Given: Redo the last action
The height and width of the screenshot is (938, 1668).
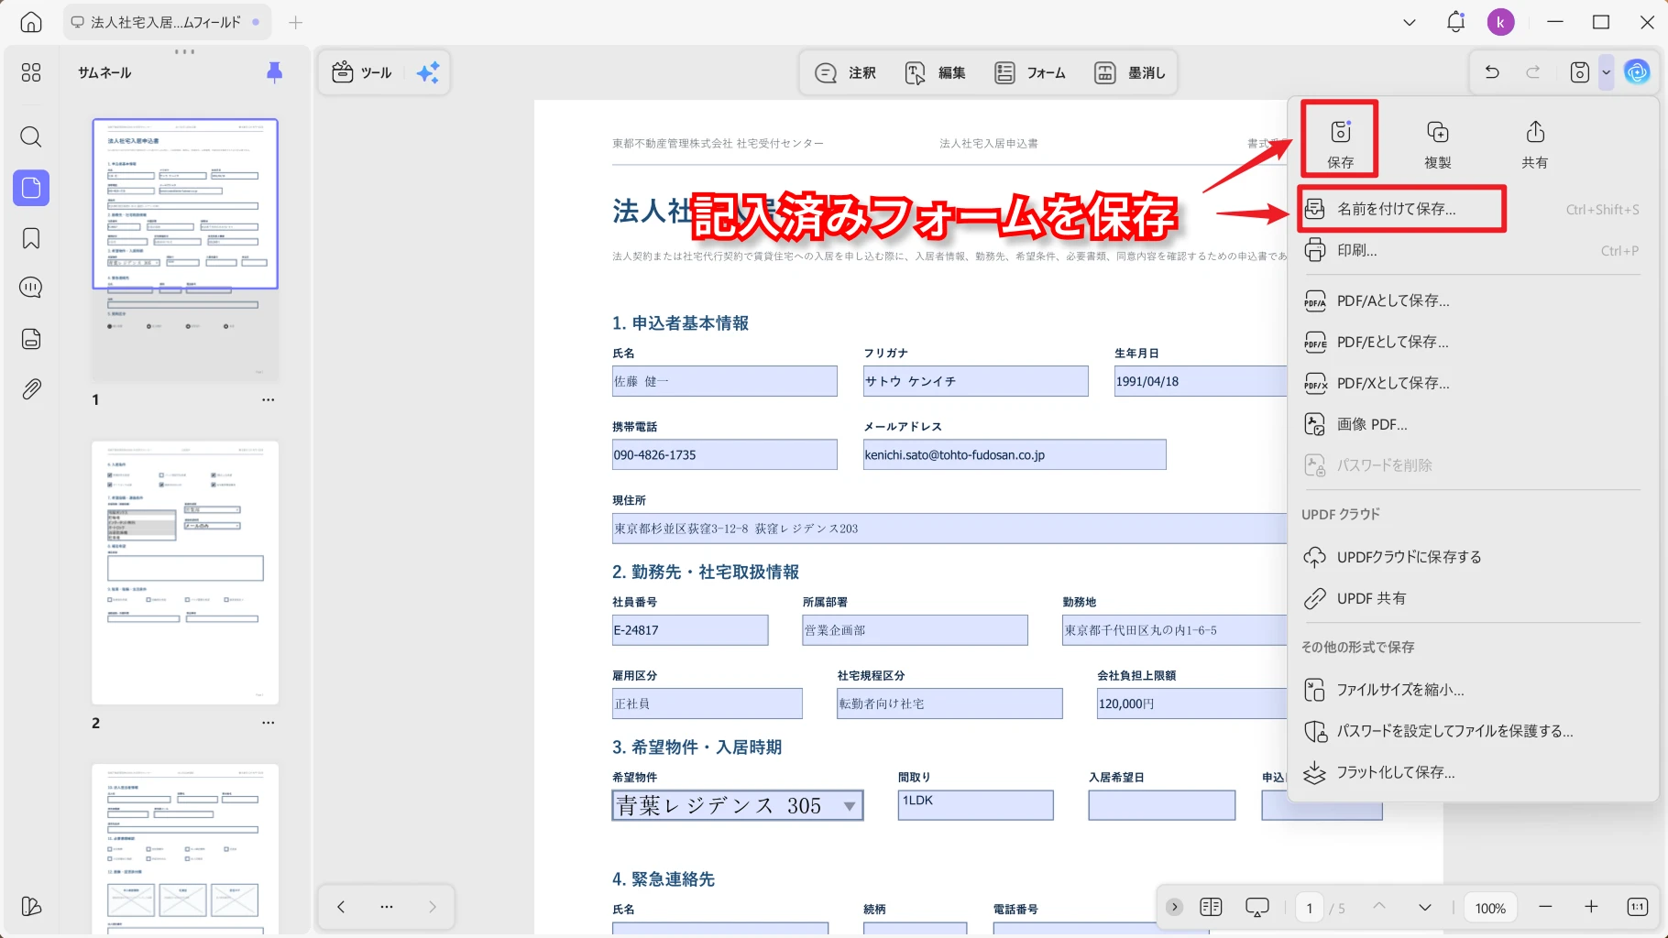Looking at the screenshot, I should (1533, 71).
